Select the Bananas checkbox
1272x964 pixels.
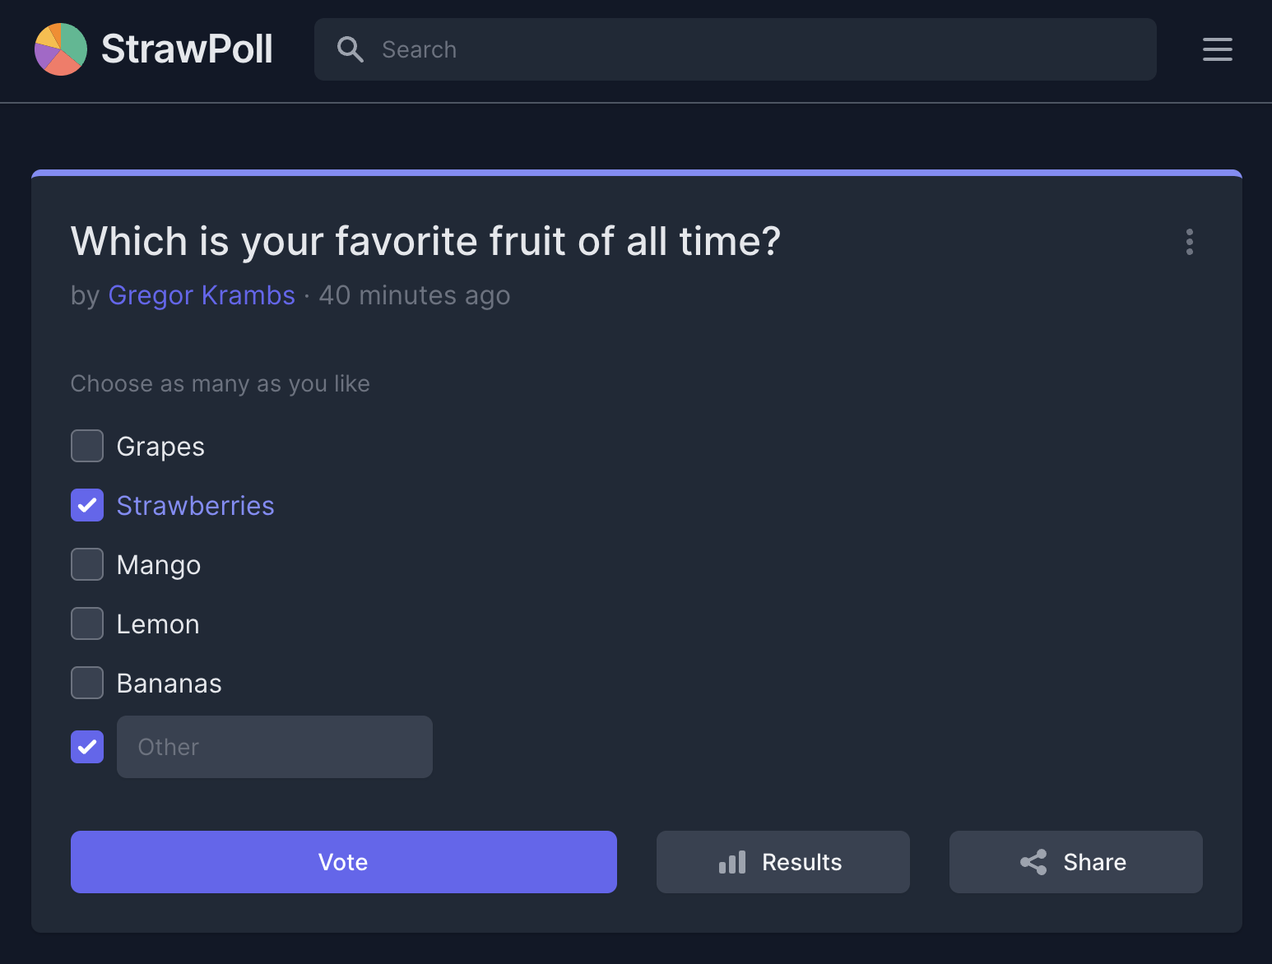[87, 683]
